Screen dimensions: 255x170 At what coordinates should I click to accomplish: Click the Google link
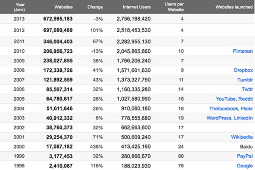click(x=245, y=166)
